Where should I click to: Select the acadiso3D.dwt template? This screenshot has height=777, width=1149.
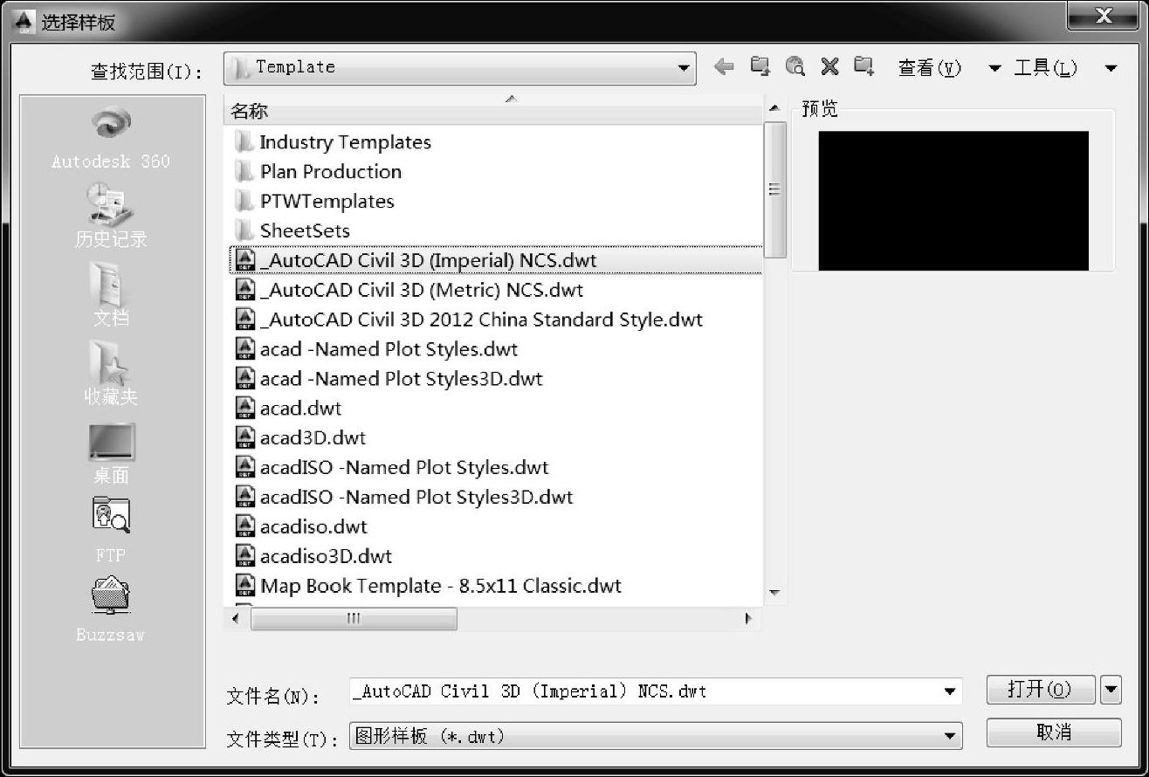tap(313, 558)
